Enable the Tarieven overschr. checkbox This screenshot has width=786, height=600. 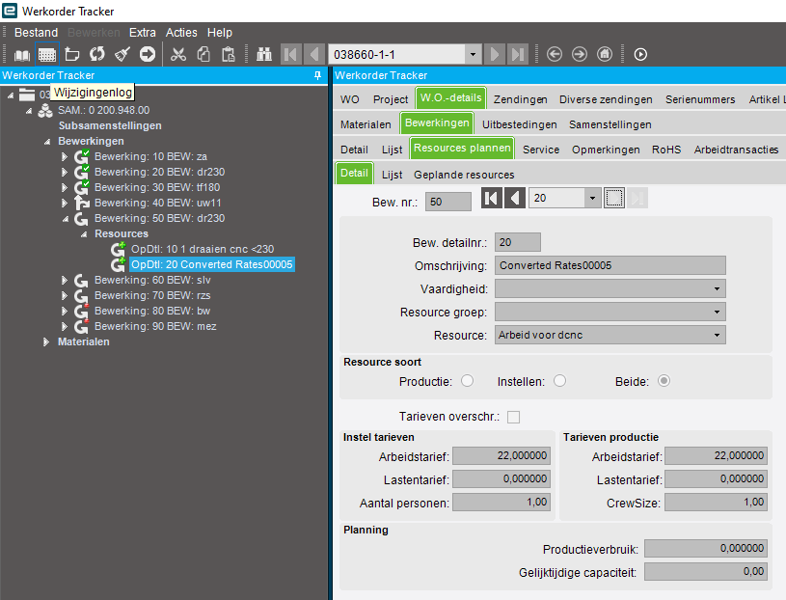[x=513, y=417]
